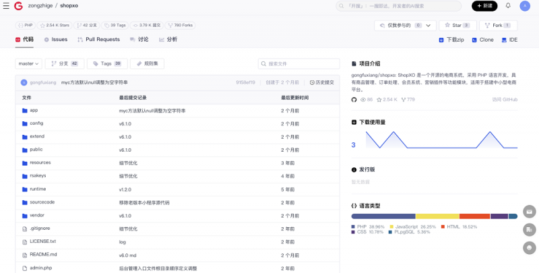This screenshot has height=273, width=539.
Task: Open the rsakeys folder icon
Action: coord(24,176)
